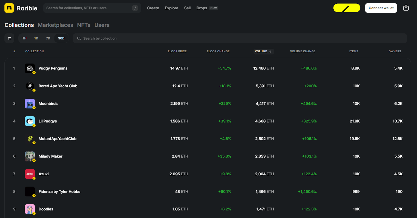
Task: Switch to the Marketplaces tab
Action: 56,25
